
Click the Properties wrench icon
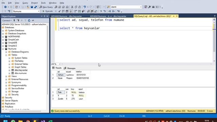(x=150, y=7)
